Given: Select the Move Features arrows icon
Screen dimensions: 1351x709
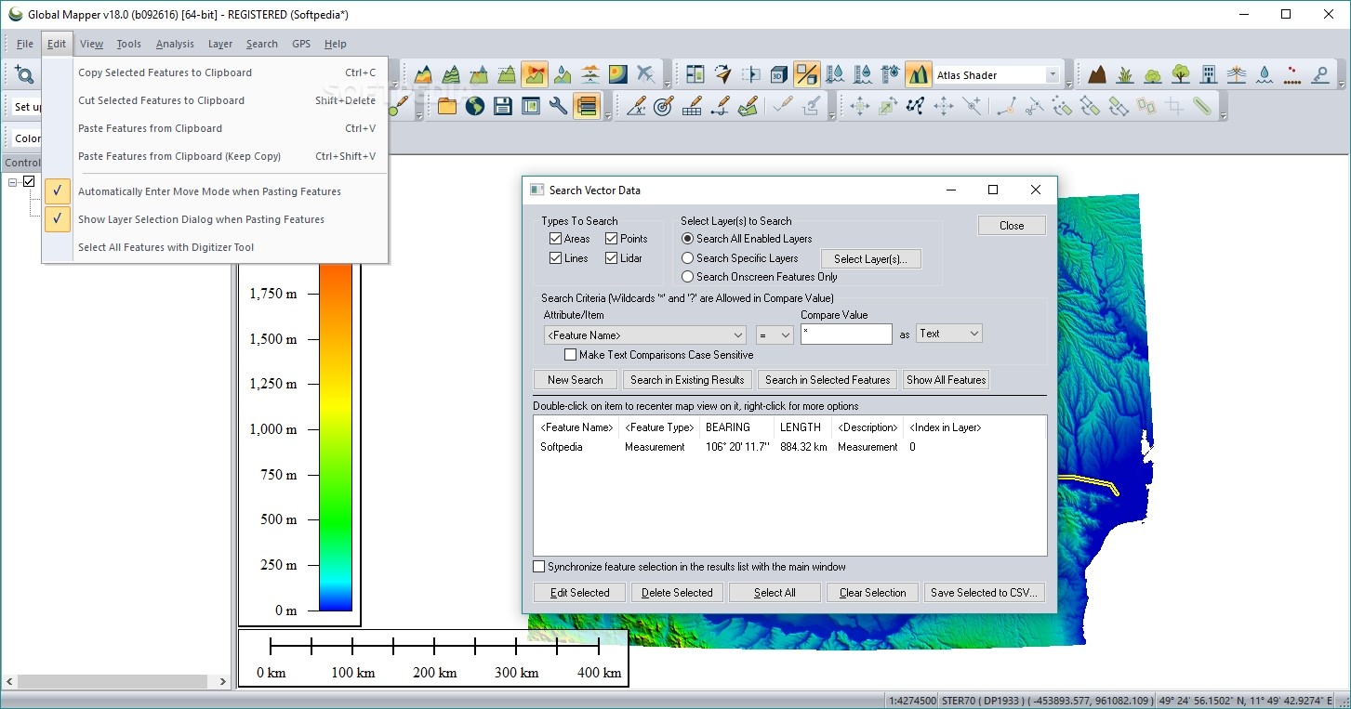Looking at the screenshot, I should (x=860, y=106).
